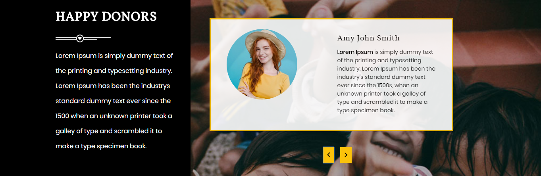The width and height of the screenshot is (541, 176).
Task: Click "make a type specimen book." left line
Action: coord(101,146)
